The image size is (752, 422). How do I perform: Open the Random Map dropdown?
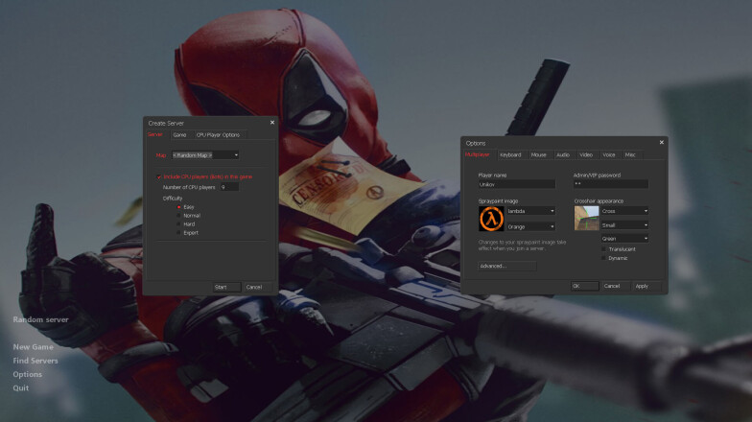pos(205,155)
